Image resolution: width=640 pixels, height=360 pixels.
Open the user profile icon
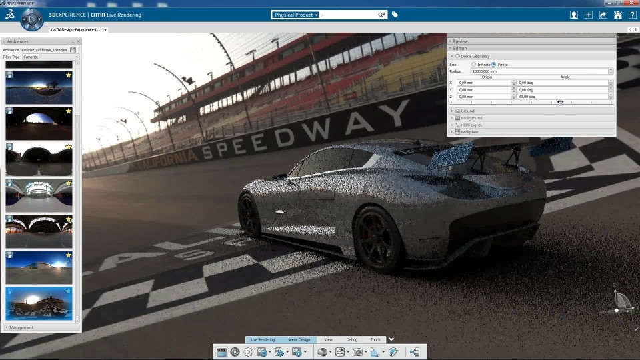[x=574, y=15]
